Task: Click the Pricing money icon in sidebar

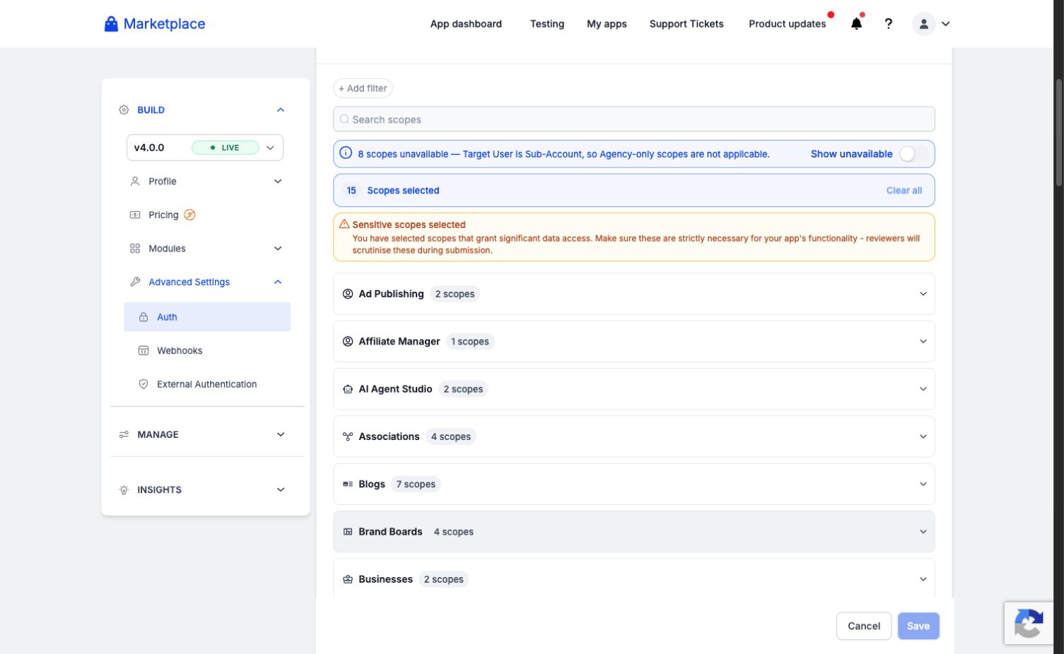Action: coord(135,215)
